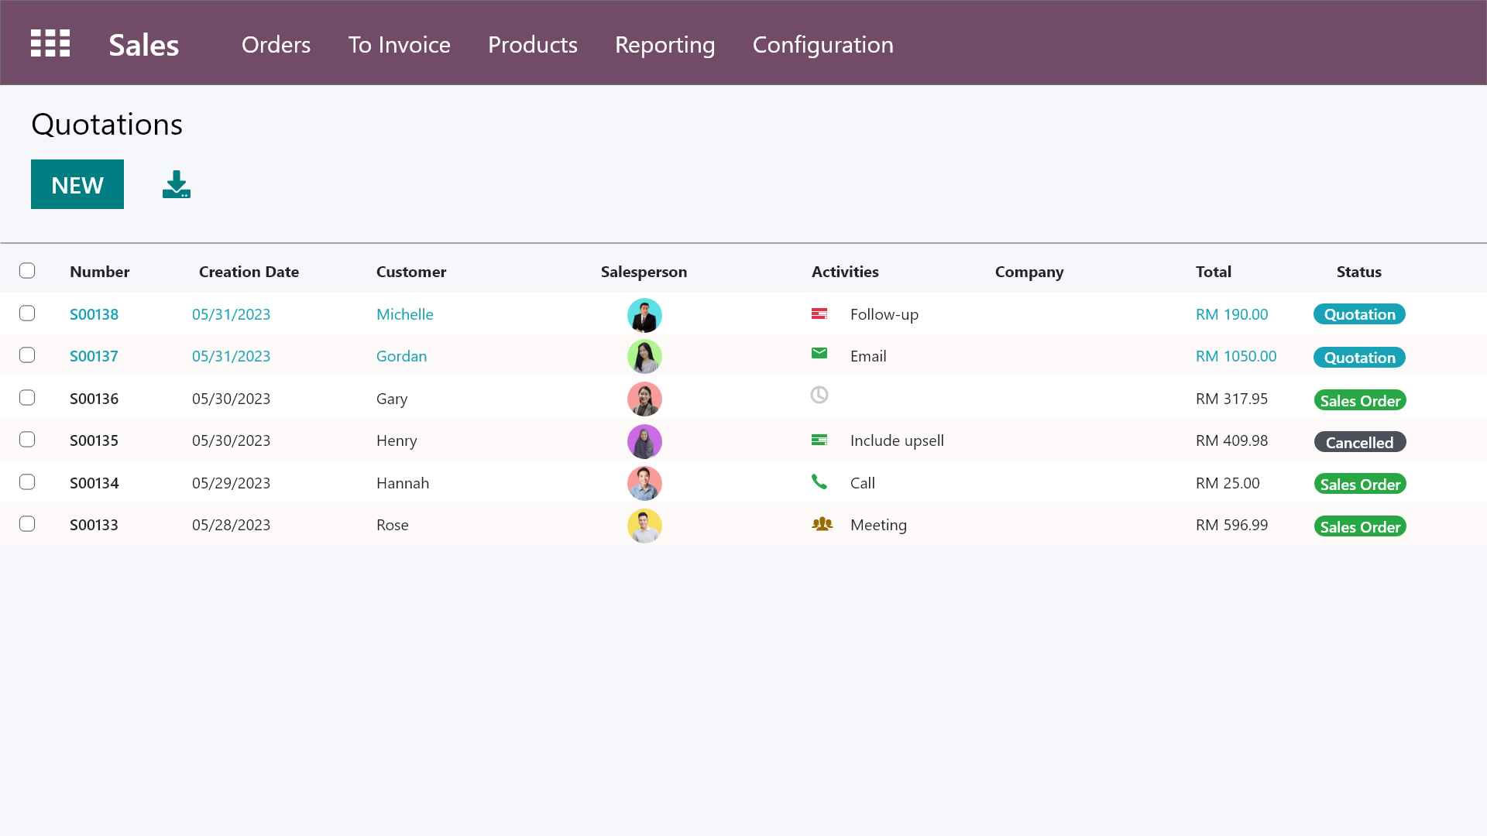Click the Follow-up activity icon for S00138
Viewport: 1487px width, 836px height.
pyautogui.click(x=819, y=313)
